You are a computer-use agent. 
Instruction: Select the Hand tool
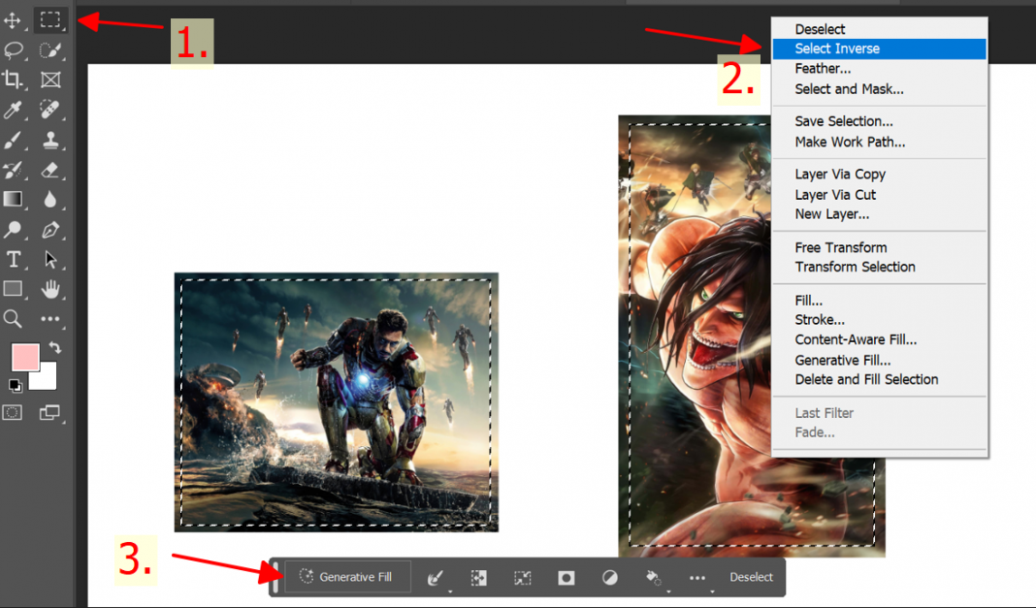pyautogui.click(x=50, y=289)
